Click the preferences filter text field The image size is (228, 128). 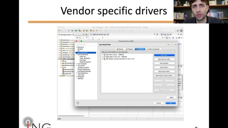pyautogui.click(x=86, y=44)
